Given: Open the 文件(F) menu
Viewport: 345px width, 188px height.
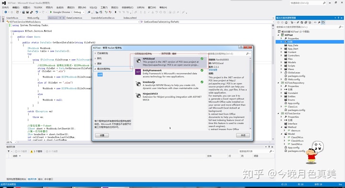Looking at the screenshot, I should (5, 8).
